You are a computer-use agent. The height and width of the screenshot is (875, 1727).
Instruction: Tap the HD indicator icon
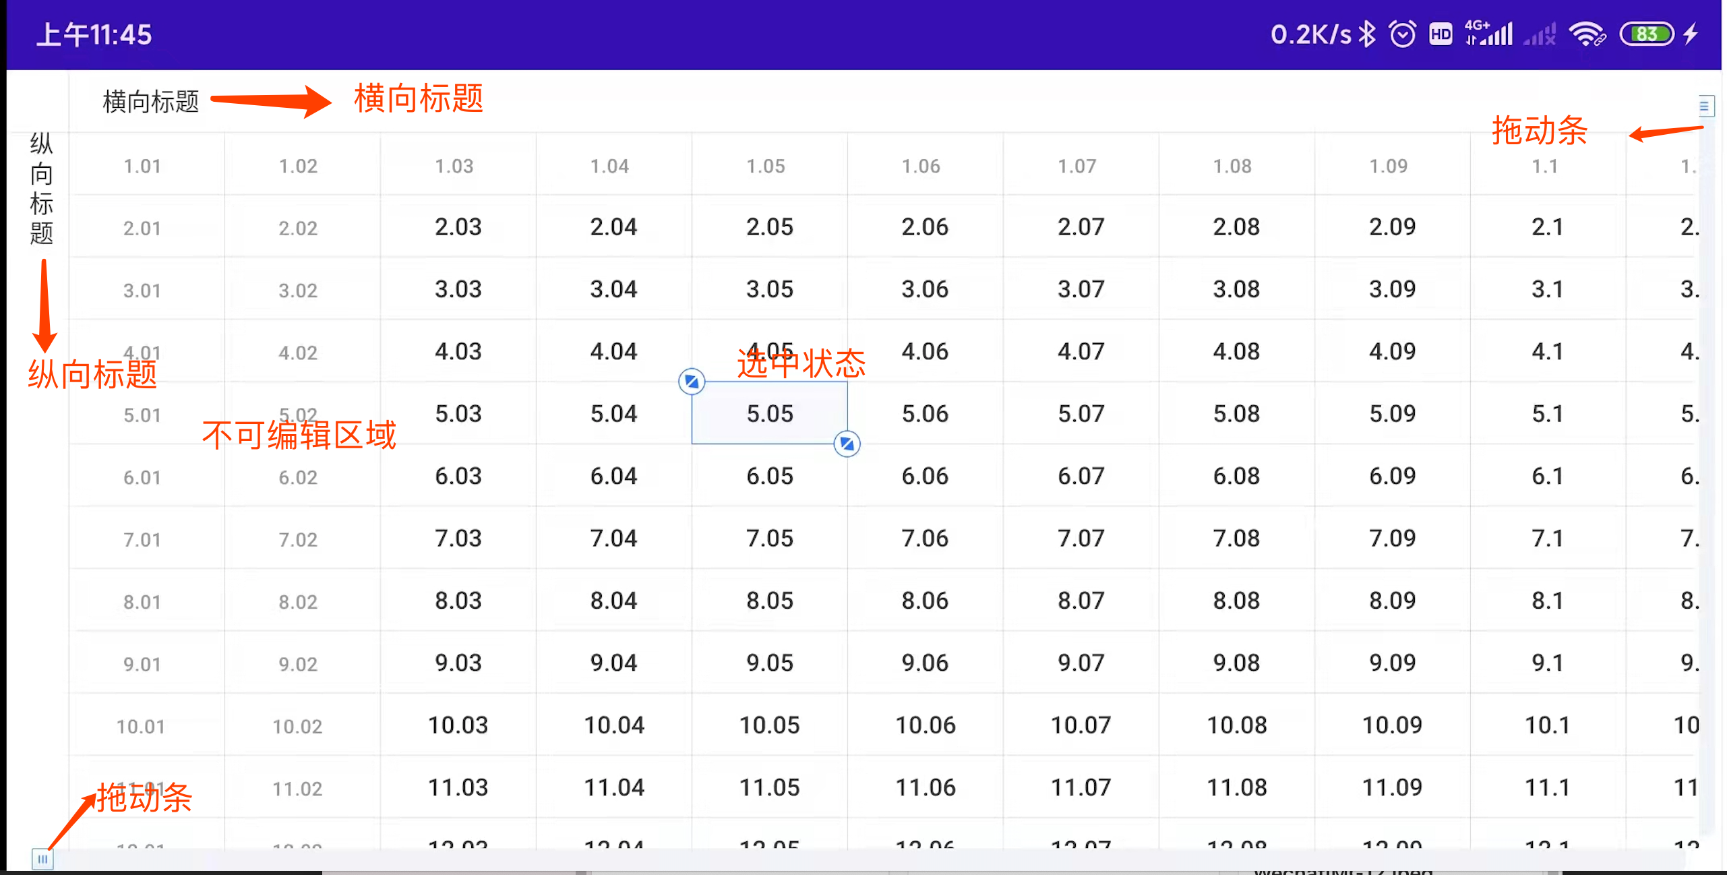(1440, 34)
